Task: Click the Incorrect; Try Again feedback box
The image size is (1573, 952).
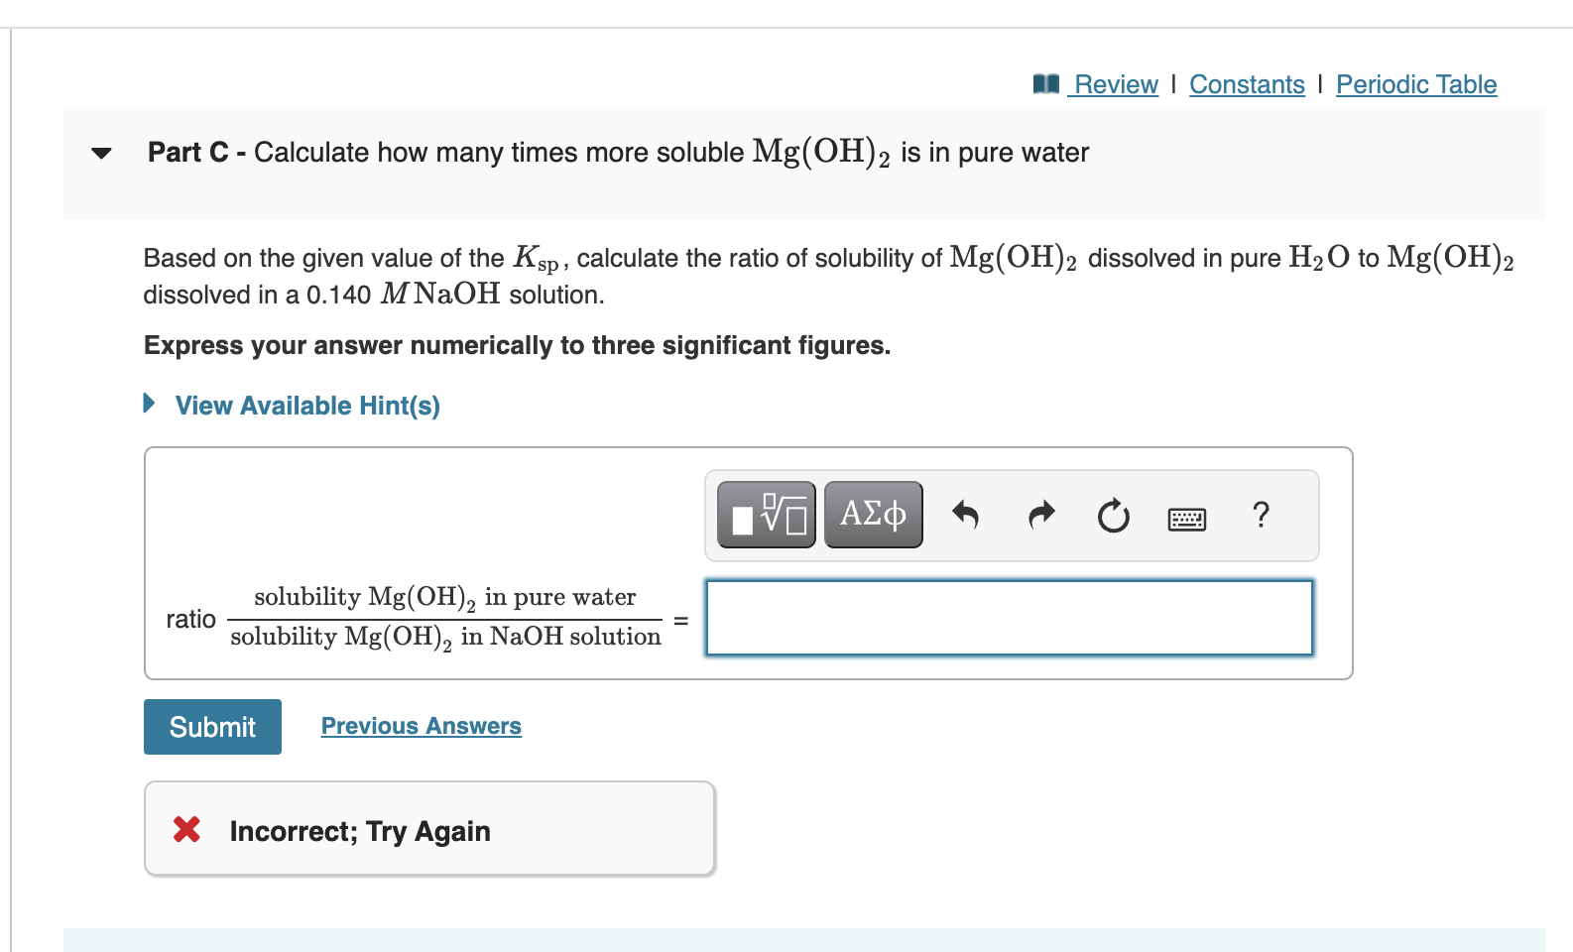Action: click(428, 829)
